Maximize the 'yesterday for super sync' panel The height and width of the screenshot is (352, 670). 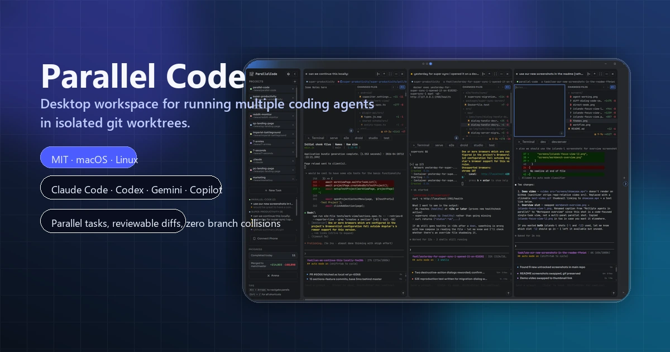[495, 74]
